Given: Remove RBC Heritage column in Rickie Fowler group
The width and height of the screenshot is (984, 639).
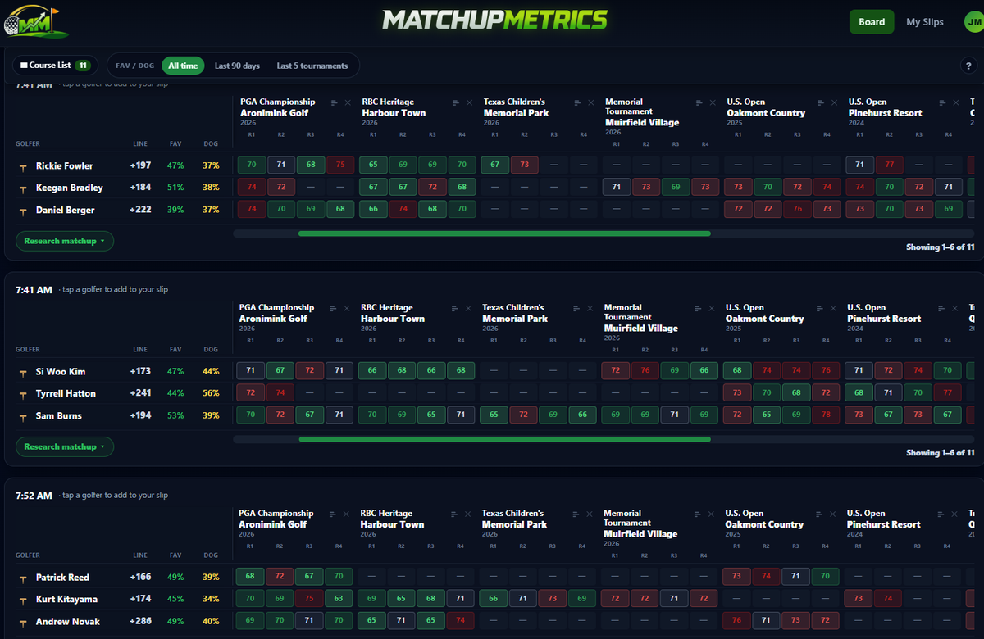Looking at the screenshot, I should coord(469,102).
